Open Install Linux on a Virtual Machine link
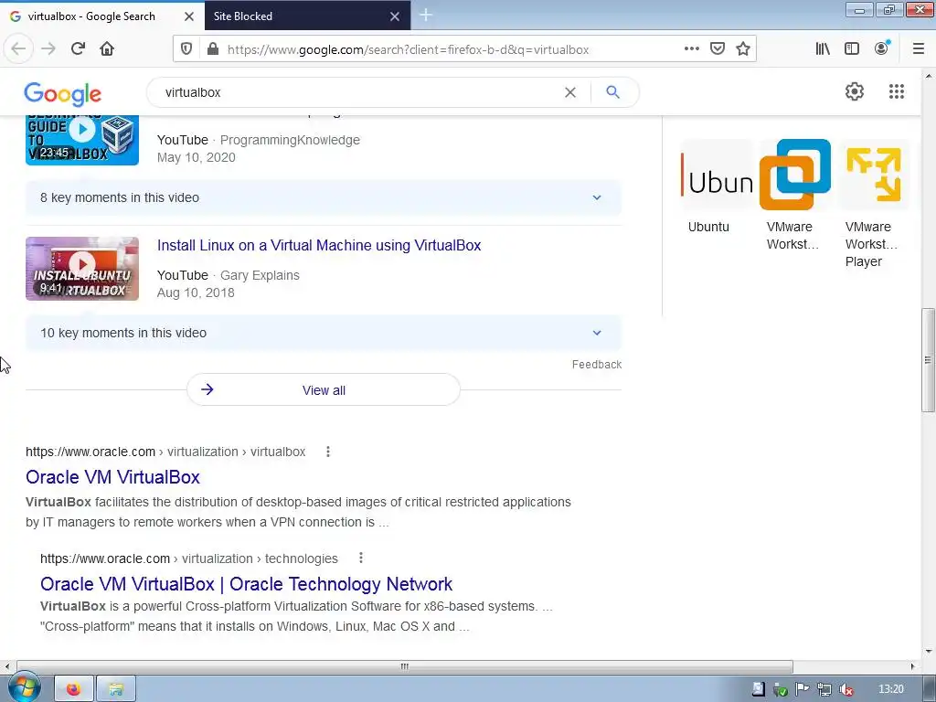This screenshot has width=936, height=702. point(319,245)
